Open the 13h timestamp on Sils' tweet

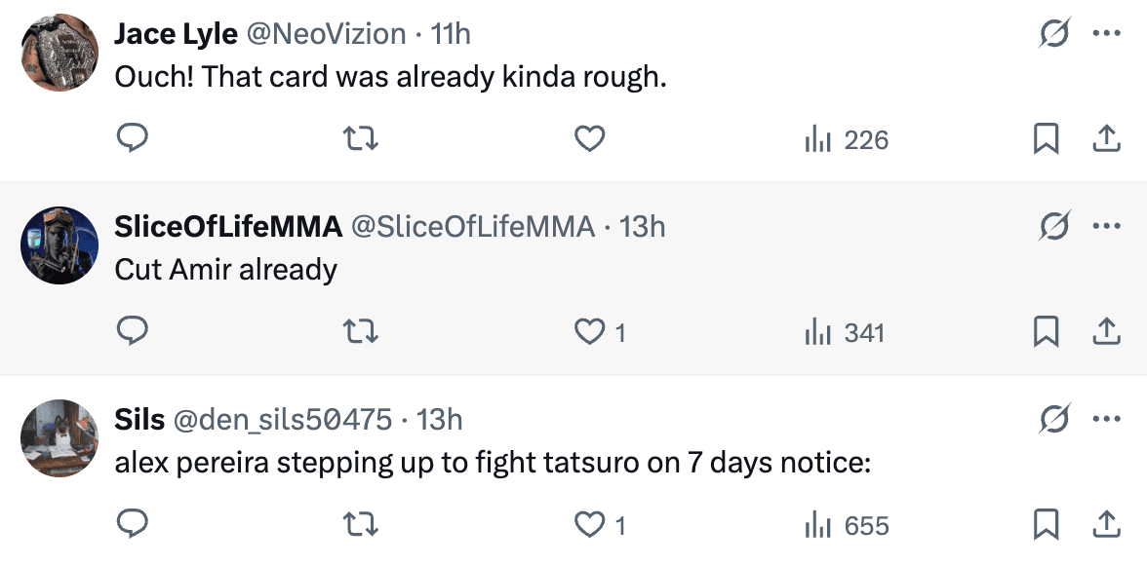(x=439, y=420)
